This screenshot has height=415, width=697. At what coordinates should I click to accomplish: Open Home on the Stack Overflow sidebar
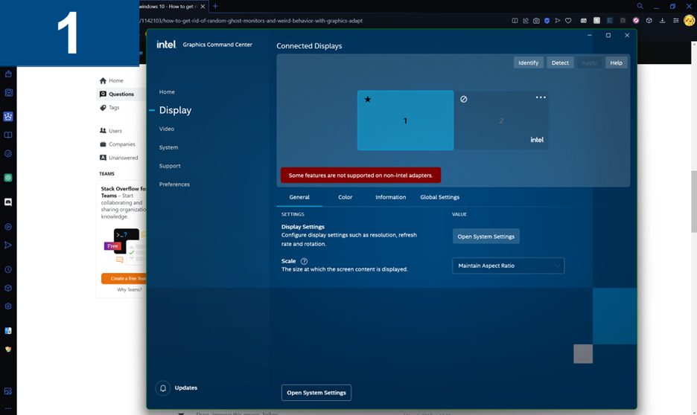115,81
